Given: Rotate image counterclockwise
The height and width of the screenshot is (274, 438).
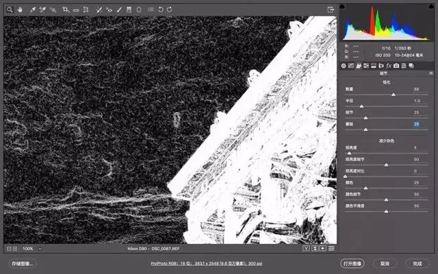Looking at the screenshot, I should tap(160, 10).
